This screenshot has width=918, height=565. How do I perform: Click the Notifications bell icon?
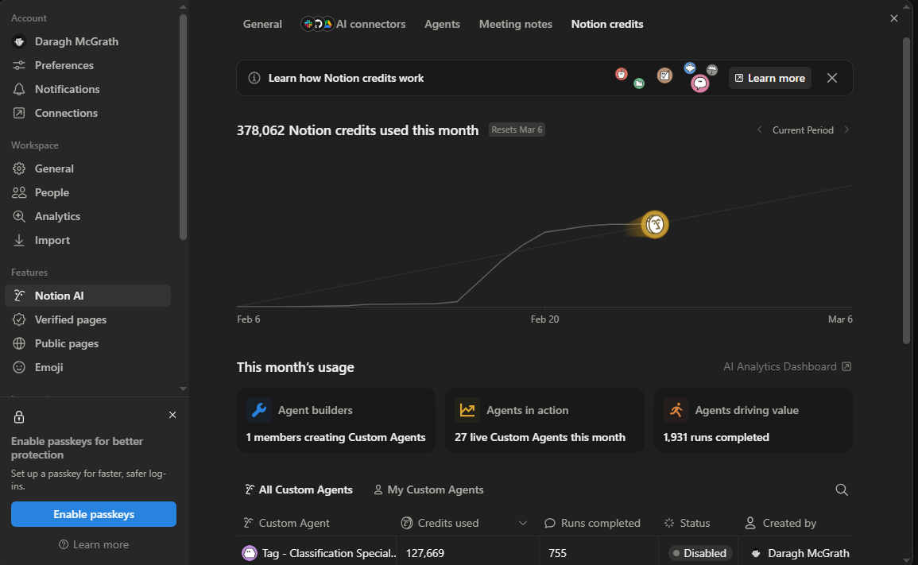tap(19, 89)
